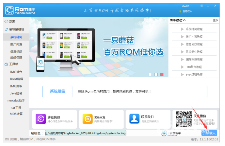
Task: Click the 开始载入 start loading button
Action: [209, 133]
